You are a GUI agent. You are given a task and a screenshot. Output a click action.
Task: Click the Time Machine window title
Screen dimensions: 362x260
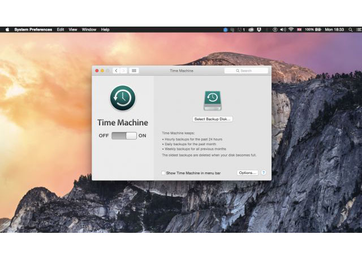(182, 71)
